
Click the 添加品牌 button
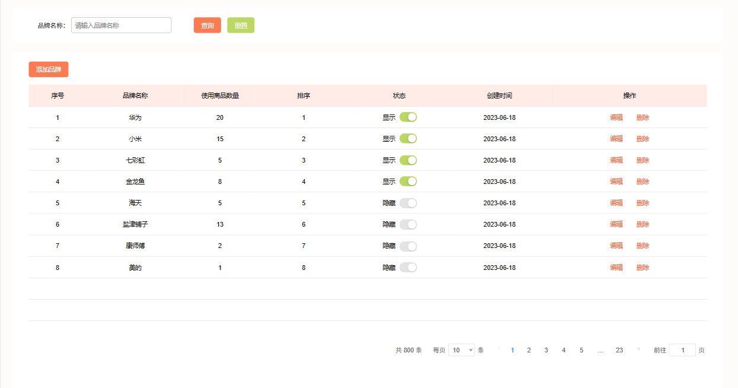(49, 69)
